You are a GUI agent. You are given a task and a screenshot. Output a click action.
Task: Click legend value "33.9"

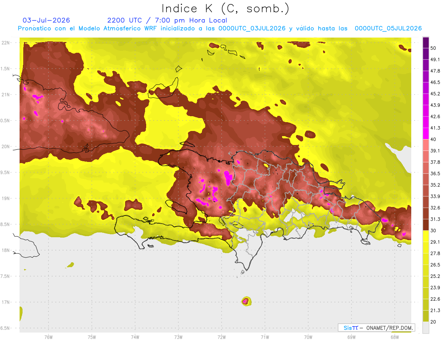pyautogui.click(x=435, y=196)
